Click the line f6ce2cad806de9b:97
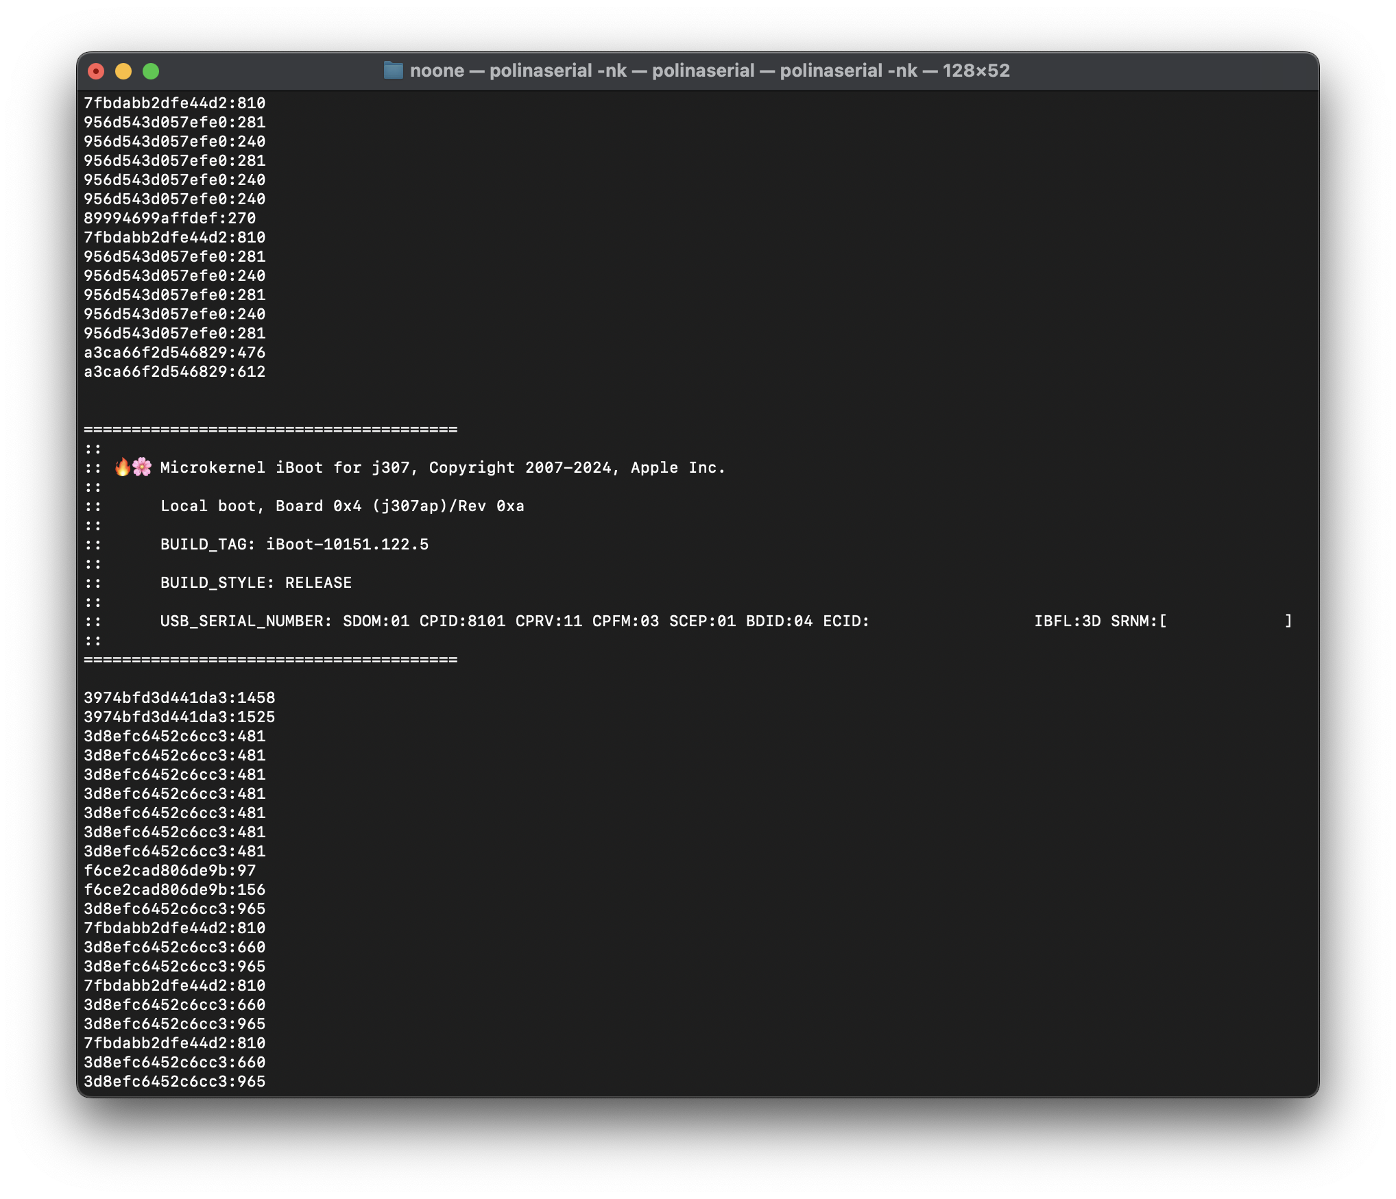Screen dimensions: 1396x1199 [169, 870]
